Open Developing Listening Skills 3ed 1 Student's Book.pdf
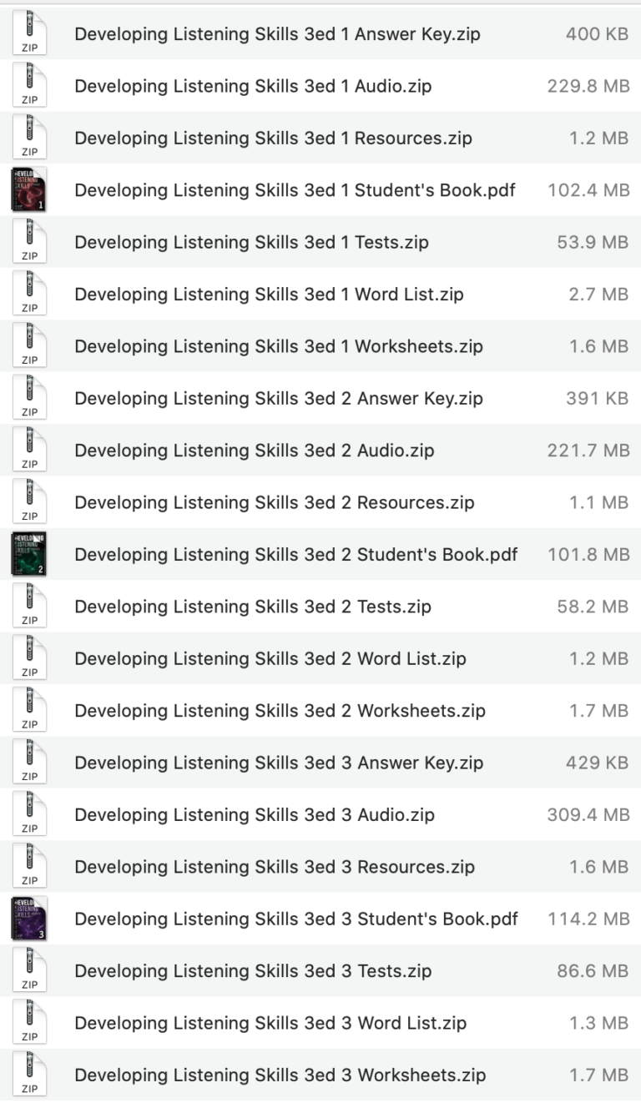Image resolution: width=641 pixels, height=1108 pixels. pyautogui.click(x=295, y=190)
